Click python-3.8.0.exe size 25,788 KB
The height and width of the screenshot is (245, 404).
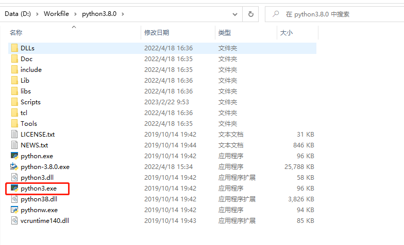pos(299,167)
